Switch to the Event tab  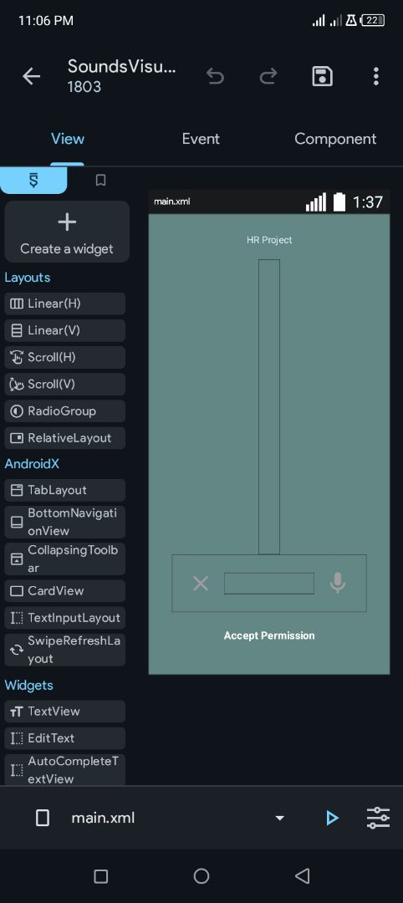coord(201,139)
